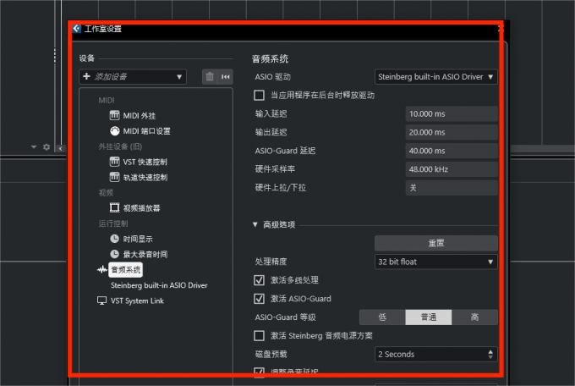Screen dimensions: 575x386
Task: Click the reset arrow icon beside trash
Action: coord(225,76)
